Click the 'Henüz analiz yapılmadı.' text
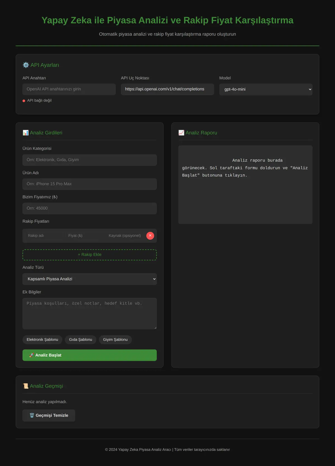This screenshot has height=466, width=335. click(x=45, y=402)
